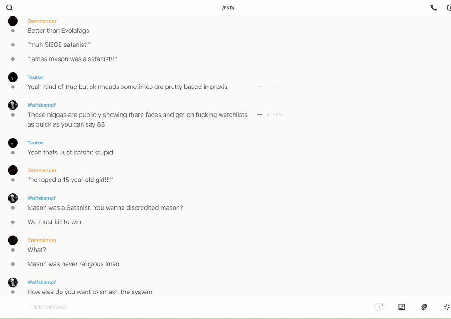Click the Wolfskampf name above the last message
This screenshot has width=451, height=319.
41,282
